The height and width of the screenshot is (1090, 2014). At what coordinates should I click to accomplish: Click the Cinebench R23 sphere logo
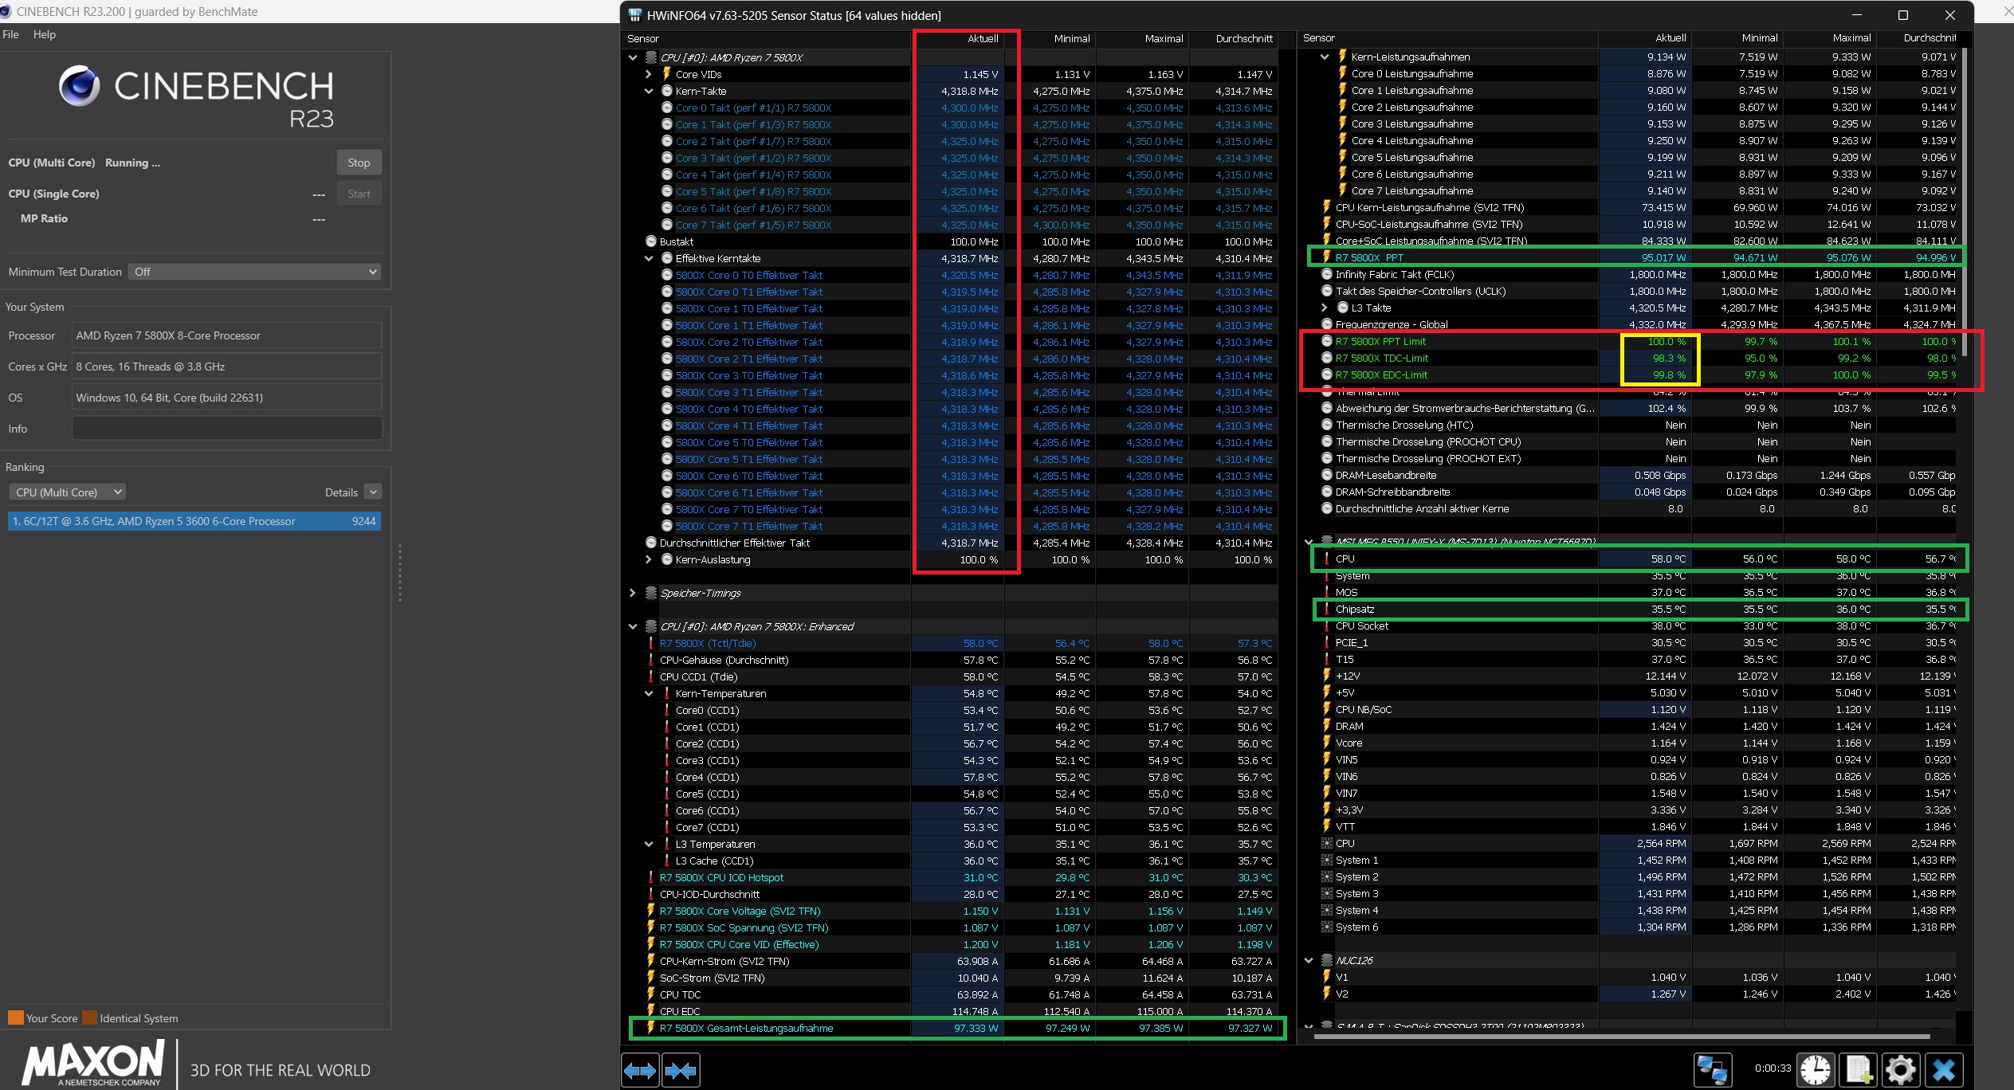coord(79,86)
